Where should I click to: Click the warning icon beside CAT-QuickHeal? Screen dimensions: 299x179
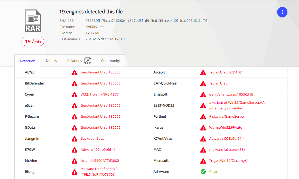point(203,84)
